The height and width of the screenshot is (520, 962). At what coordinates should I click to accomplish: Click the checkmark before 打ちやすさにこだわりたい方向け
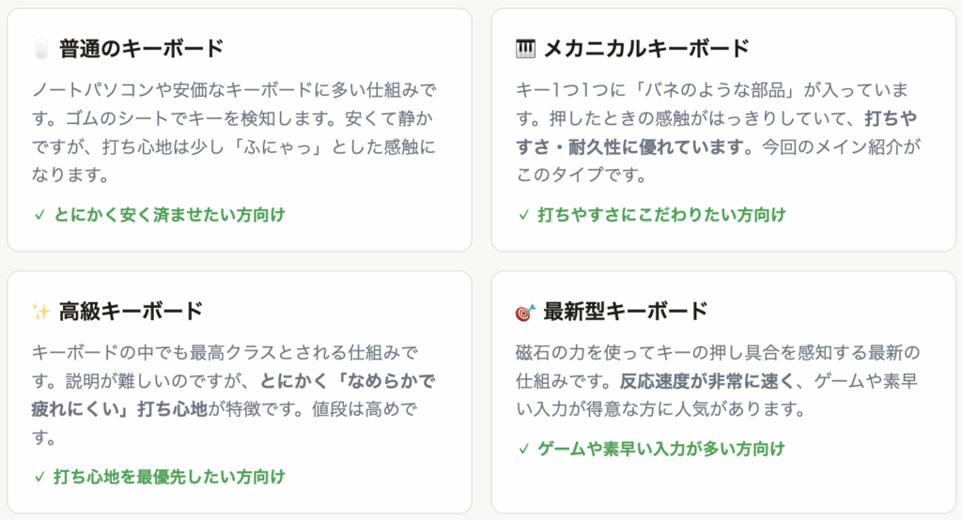(x=524, y=215)
